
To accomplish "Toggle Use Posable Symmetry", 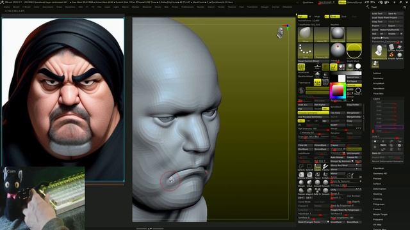I will [x=313, y=117].
